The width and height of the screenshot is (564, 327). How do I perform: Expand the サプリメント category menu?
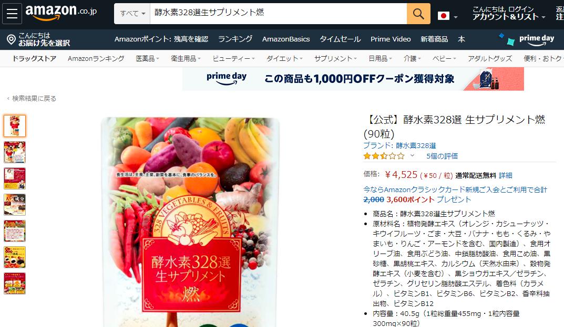(335, 59)
